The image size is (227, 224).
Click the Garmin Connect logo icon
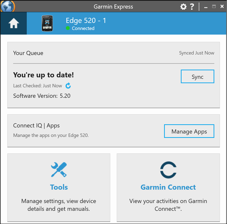pyautogui.click(x=168, y=170)
